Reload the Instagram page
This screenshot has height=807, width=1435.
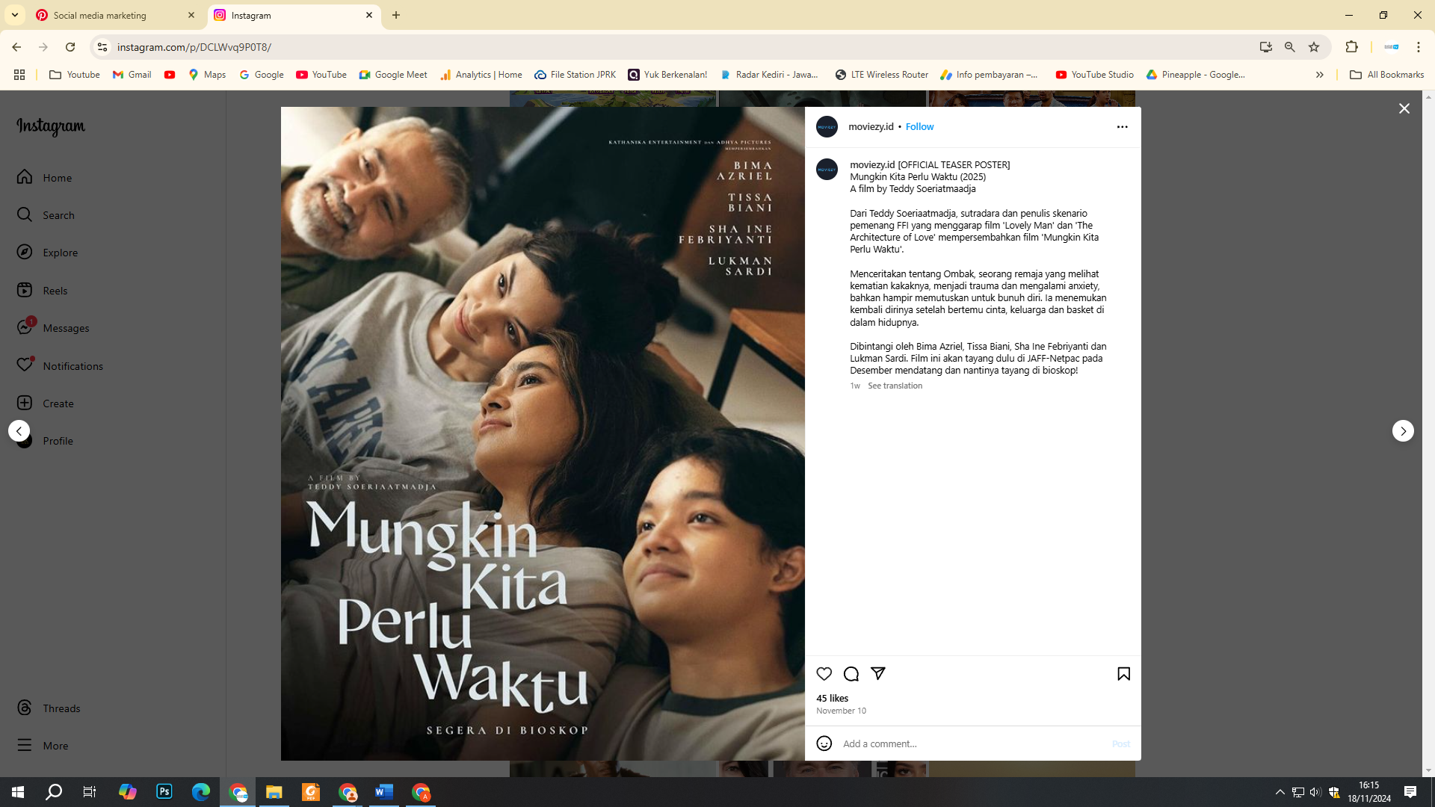point(70,47)
